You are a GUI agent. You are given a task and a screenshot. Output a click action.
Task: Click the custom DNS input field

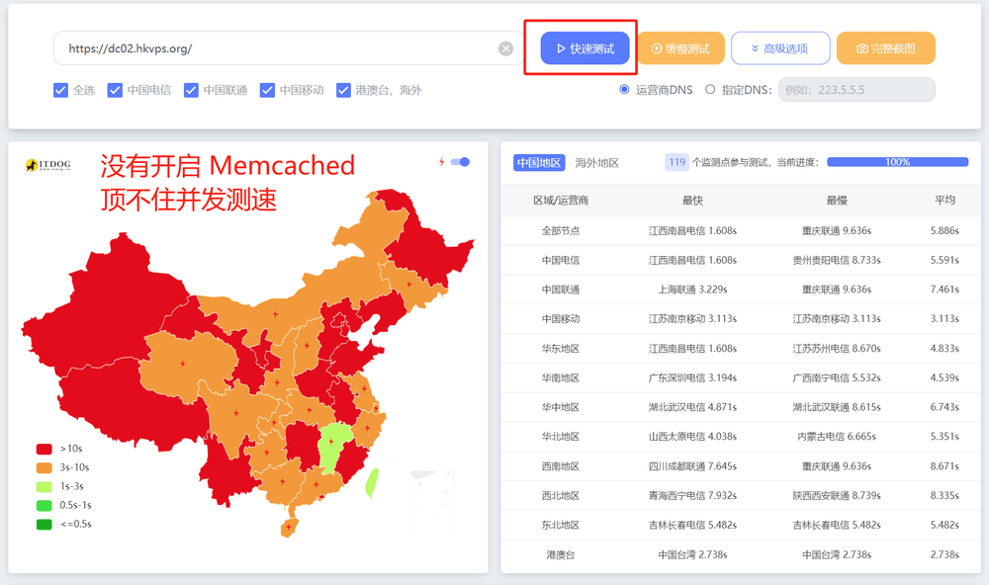coord(856,90)
